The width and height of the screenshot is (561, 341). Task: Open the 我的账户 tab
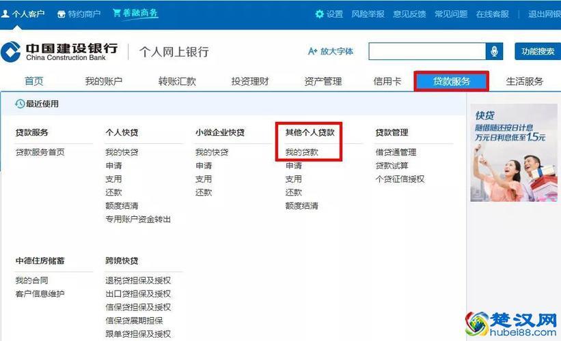[x=104, y=81]
